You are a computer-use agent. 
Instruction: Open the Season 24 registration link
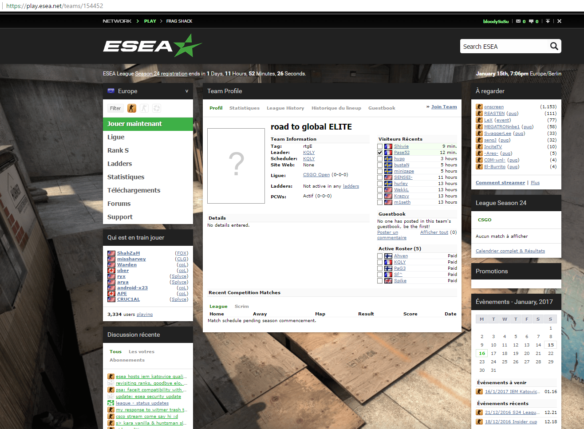pyautogui.click(x=161, y=74)
